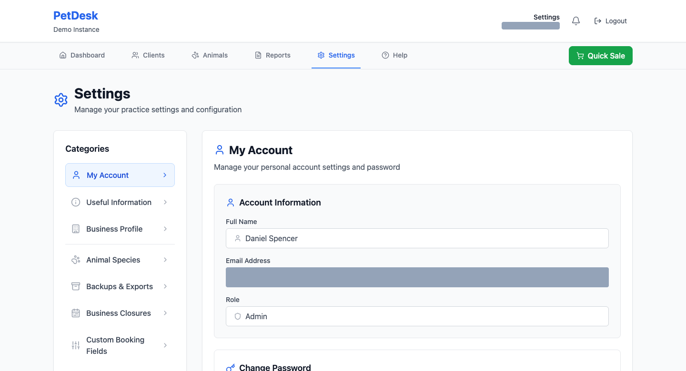Screen dimensions: 686x371
Task: Select the Settings navigation tab
Action: [336, 55]
